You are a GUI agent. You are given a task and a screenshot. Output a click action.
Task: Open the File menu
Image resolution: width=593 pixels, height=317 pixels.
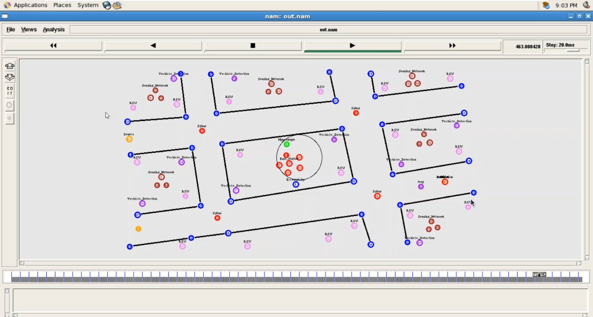tap(11, 30)
